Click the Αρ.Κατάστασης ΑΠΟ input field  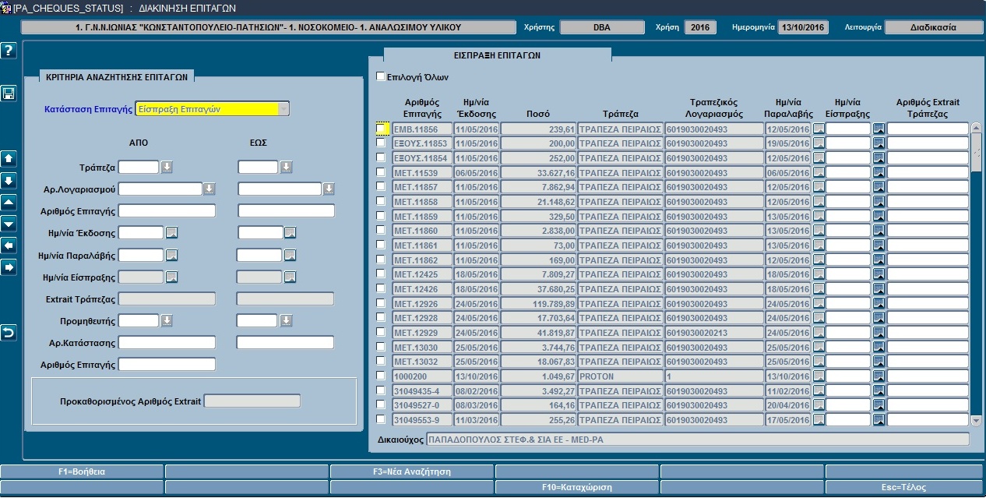point(167,342)
